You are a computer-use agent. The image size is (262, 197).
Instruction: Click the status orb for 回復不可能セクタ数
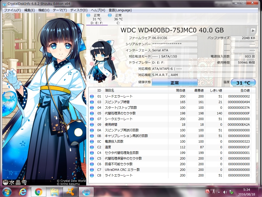92,164
